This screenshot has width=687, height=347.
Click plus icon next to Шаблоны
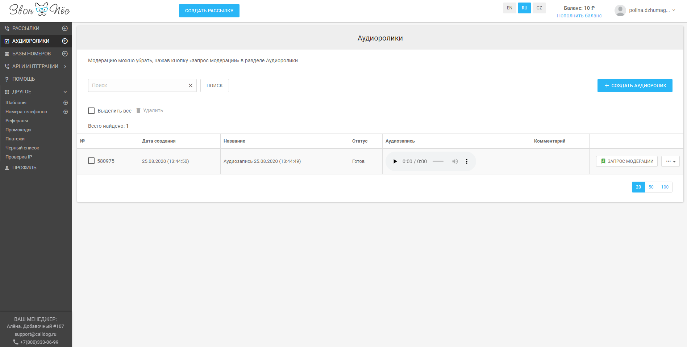(x=66, y=103)
